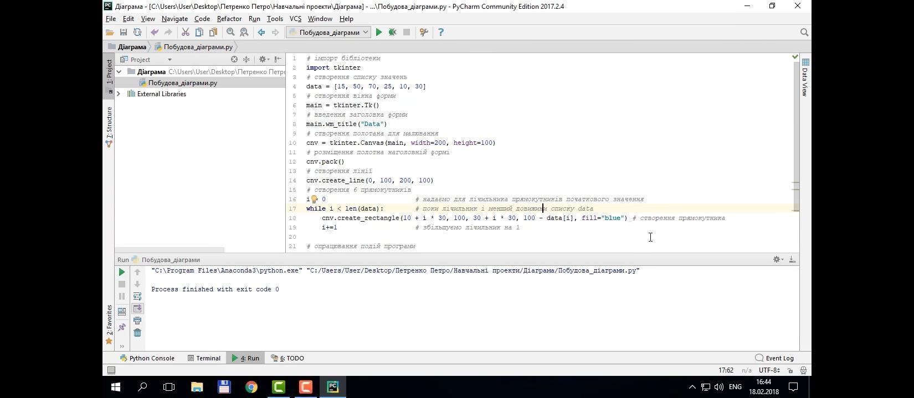Switch to the Python Console tab

click(x=147, y=358)
